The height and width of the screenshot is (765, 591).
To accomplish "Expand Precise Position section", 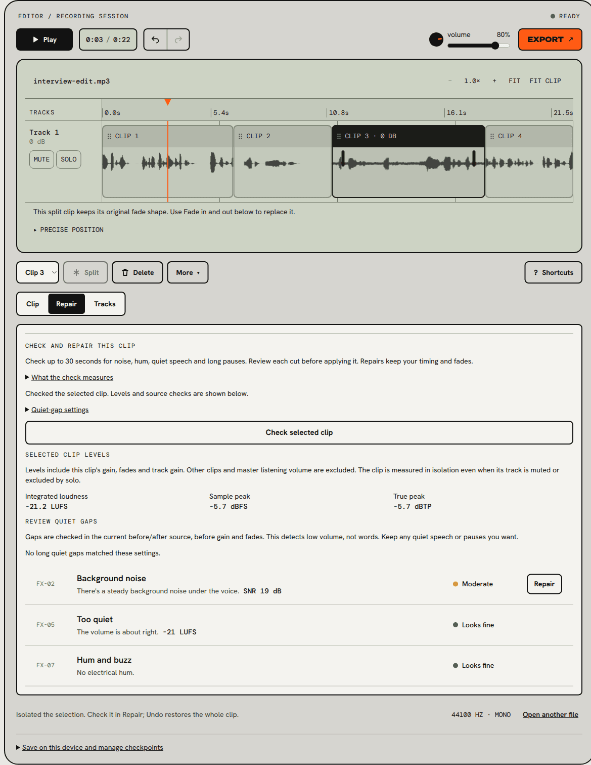I will pyautogui.click(x=69, y=230).
